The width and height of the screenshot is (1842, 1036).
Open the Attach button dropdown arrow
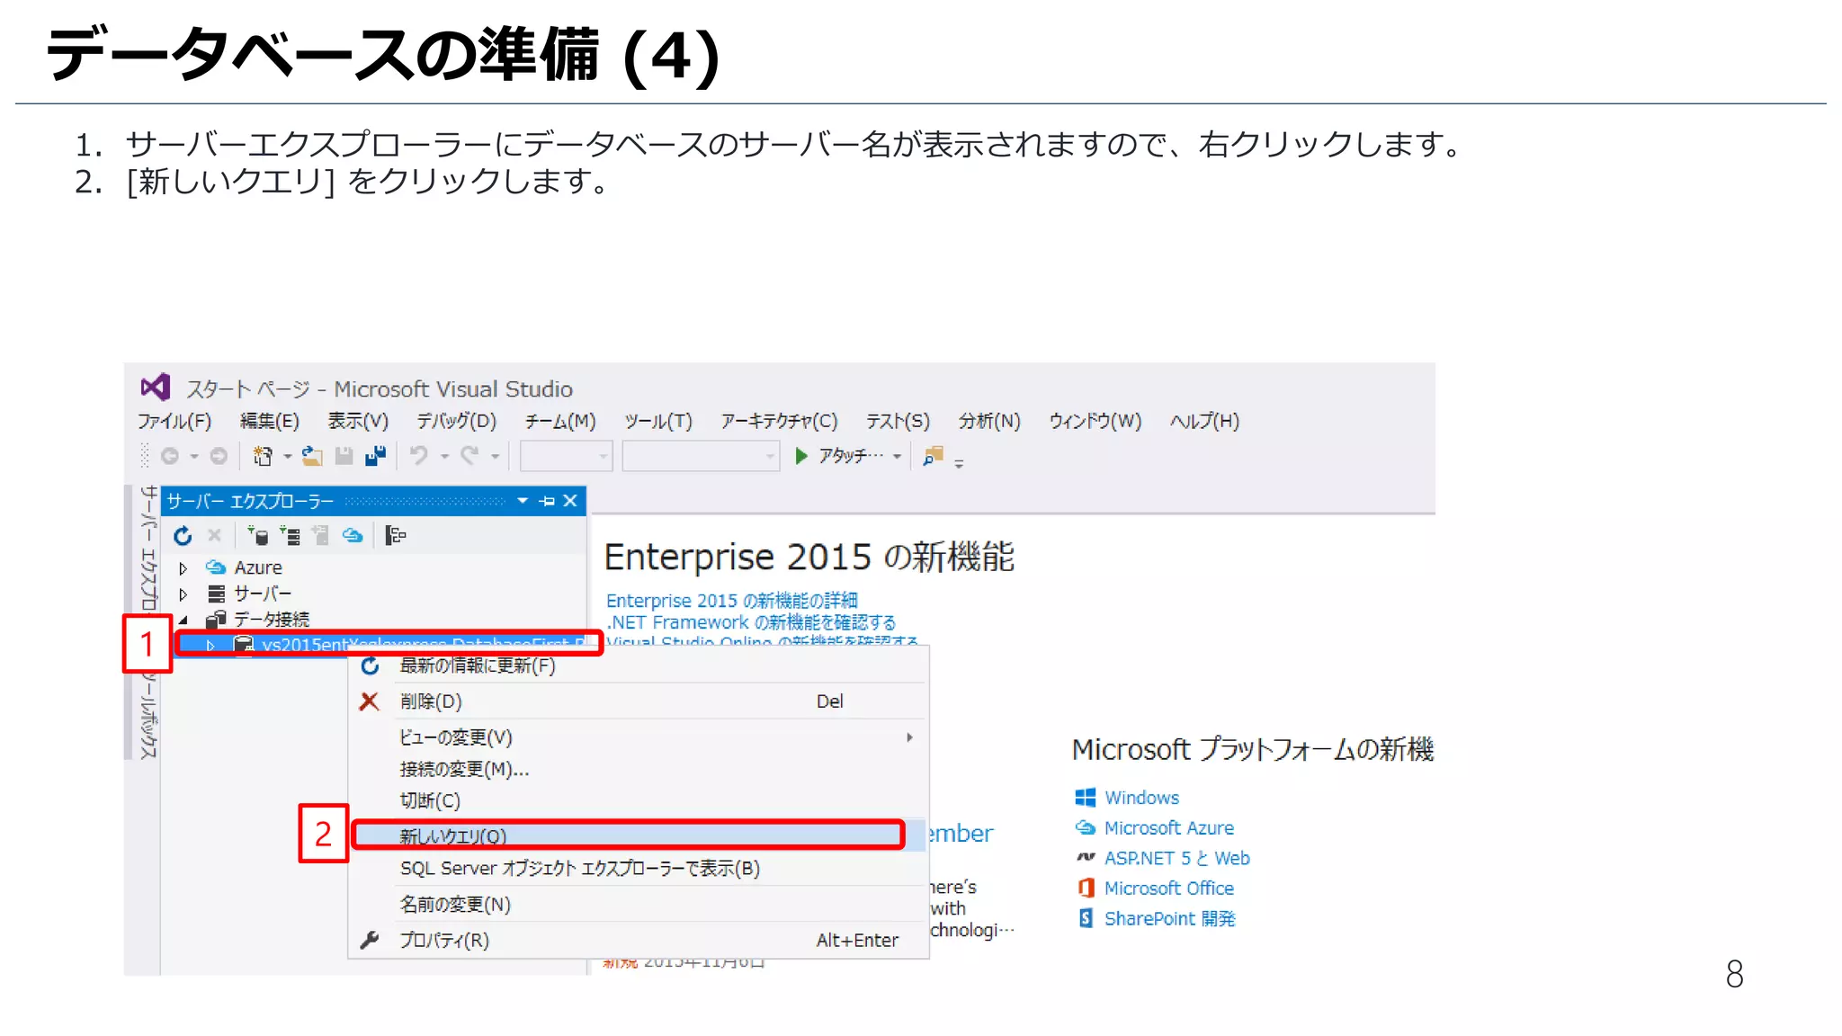(897, 457)
